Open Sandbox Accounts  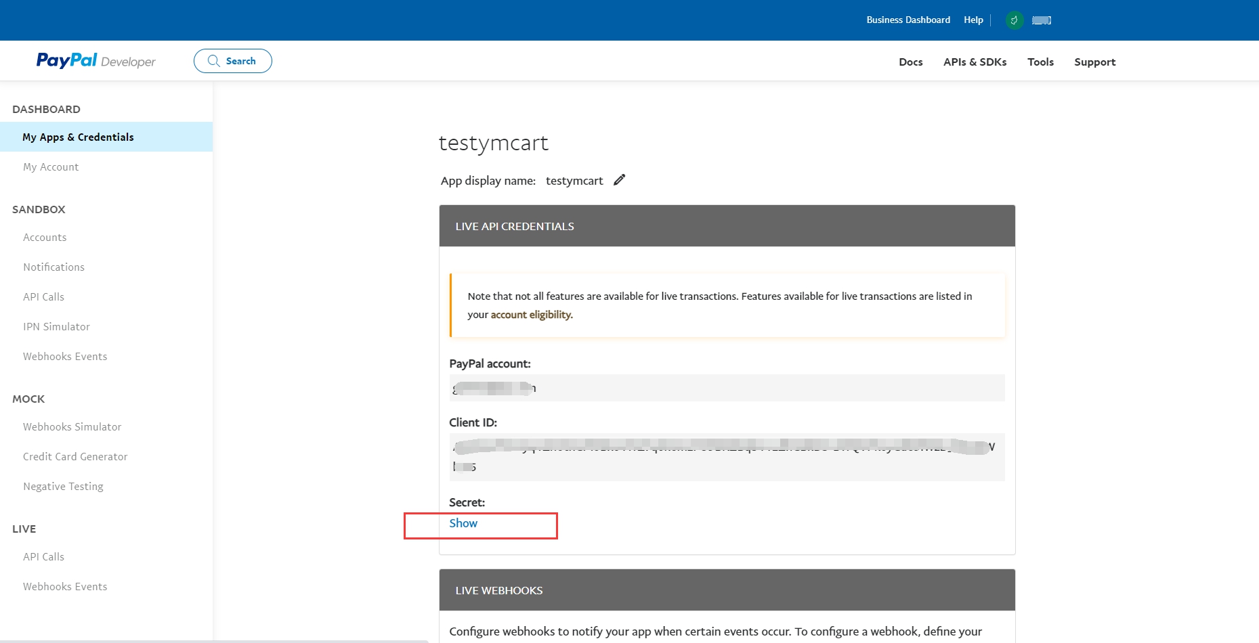coord(45,238)
